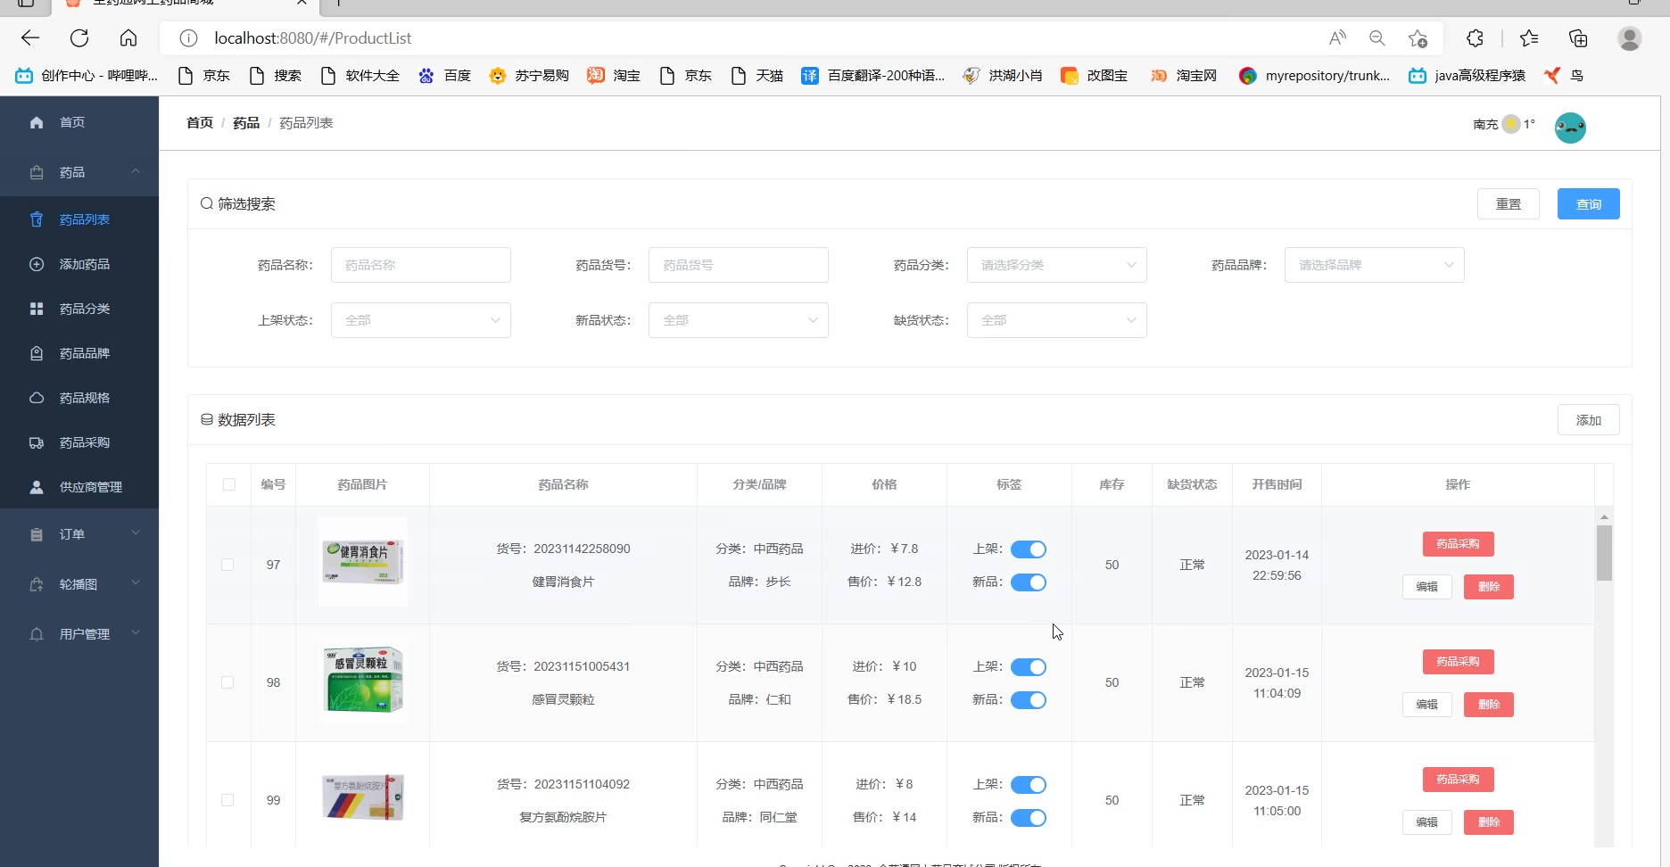This screenshot has width=1670, height=867.
Task: Click the 供应商管理 person icon
Action: pyautogui.click(x=37, y=487)
